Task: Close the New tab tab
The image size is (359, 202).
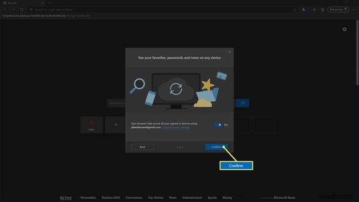Action: (x=43, y=3)
